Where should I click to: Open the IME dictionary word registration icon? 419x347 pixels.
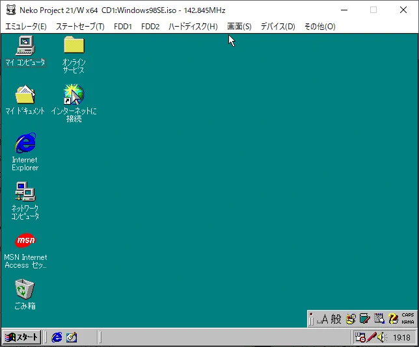(365, 319)
